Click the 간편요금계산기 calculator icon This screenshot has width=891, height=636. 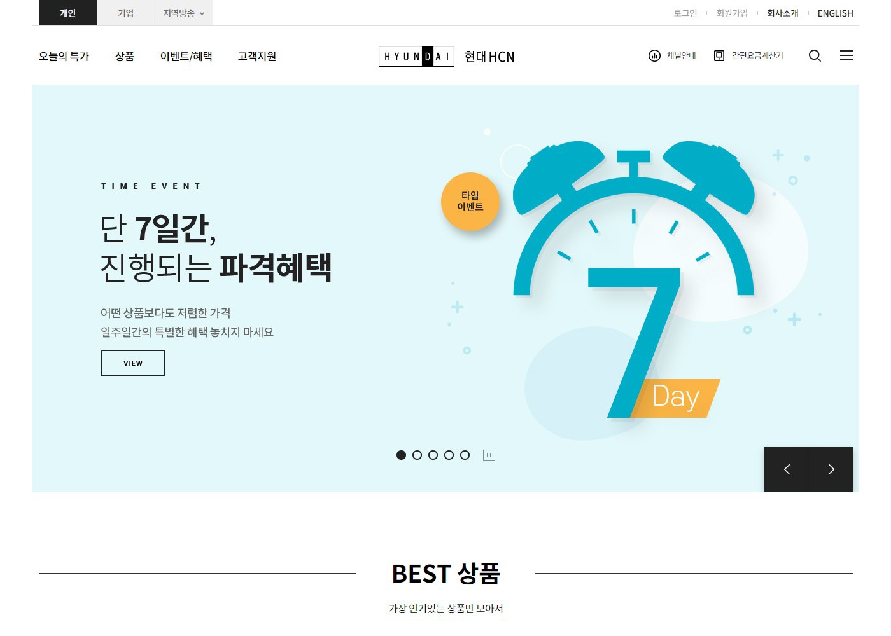719,56
